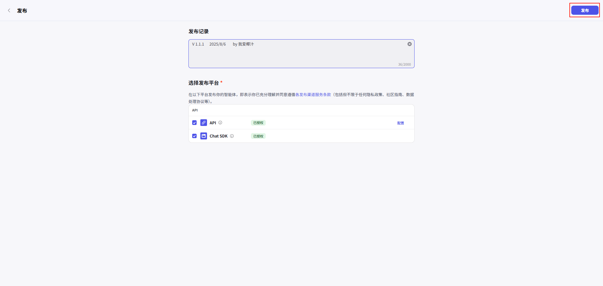Uncheck the Chat SDK checkbox

click(x=194, y=136)
